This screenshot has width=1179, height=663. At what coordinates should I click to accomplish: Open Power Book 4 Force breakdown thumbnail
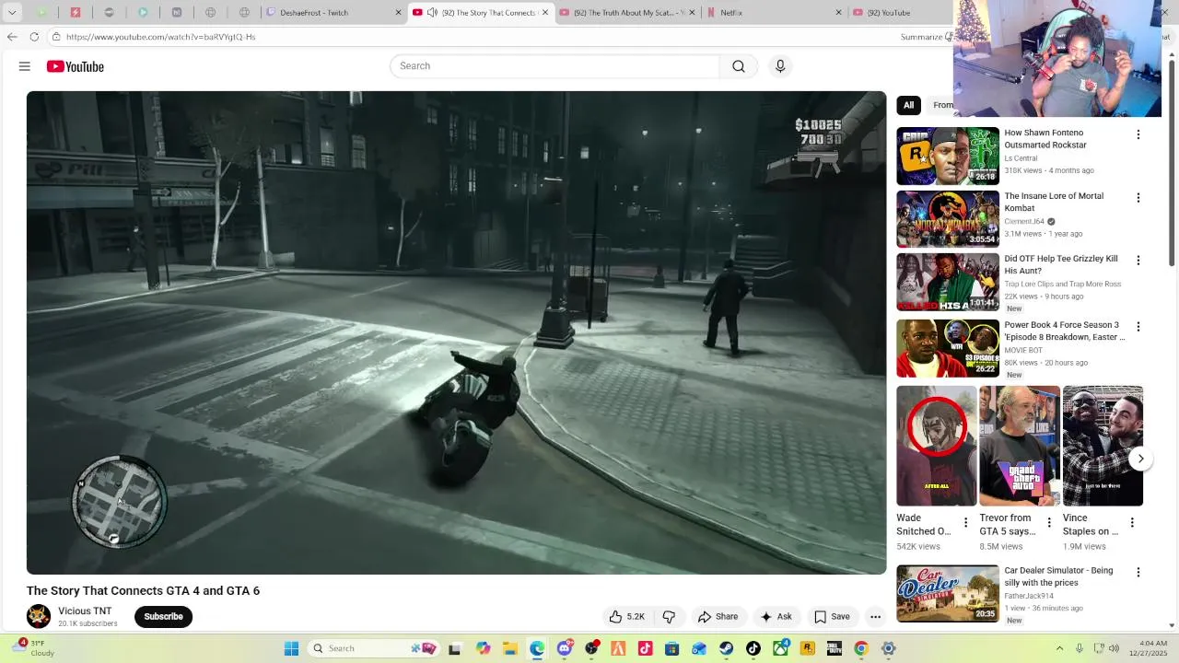tap(948, 348)
